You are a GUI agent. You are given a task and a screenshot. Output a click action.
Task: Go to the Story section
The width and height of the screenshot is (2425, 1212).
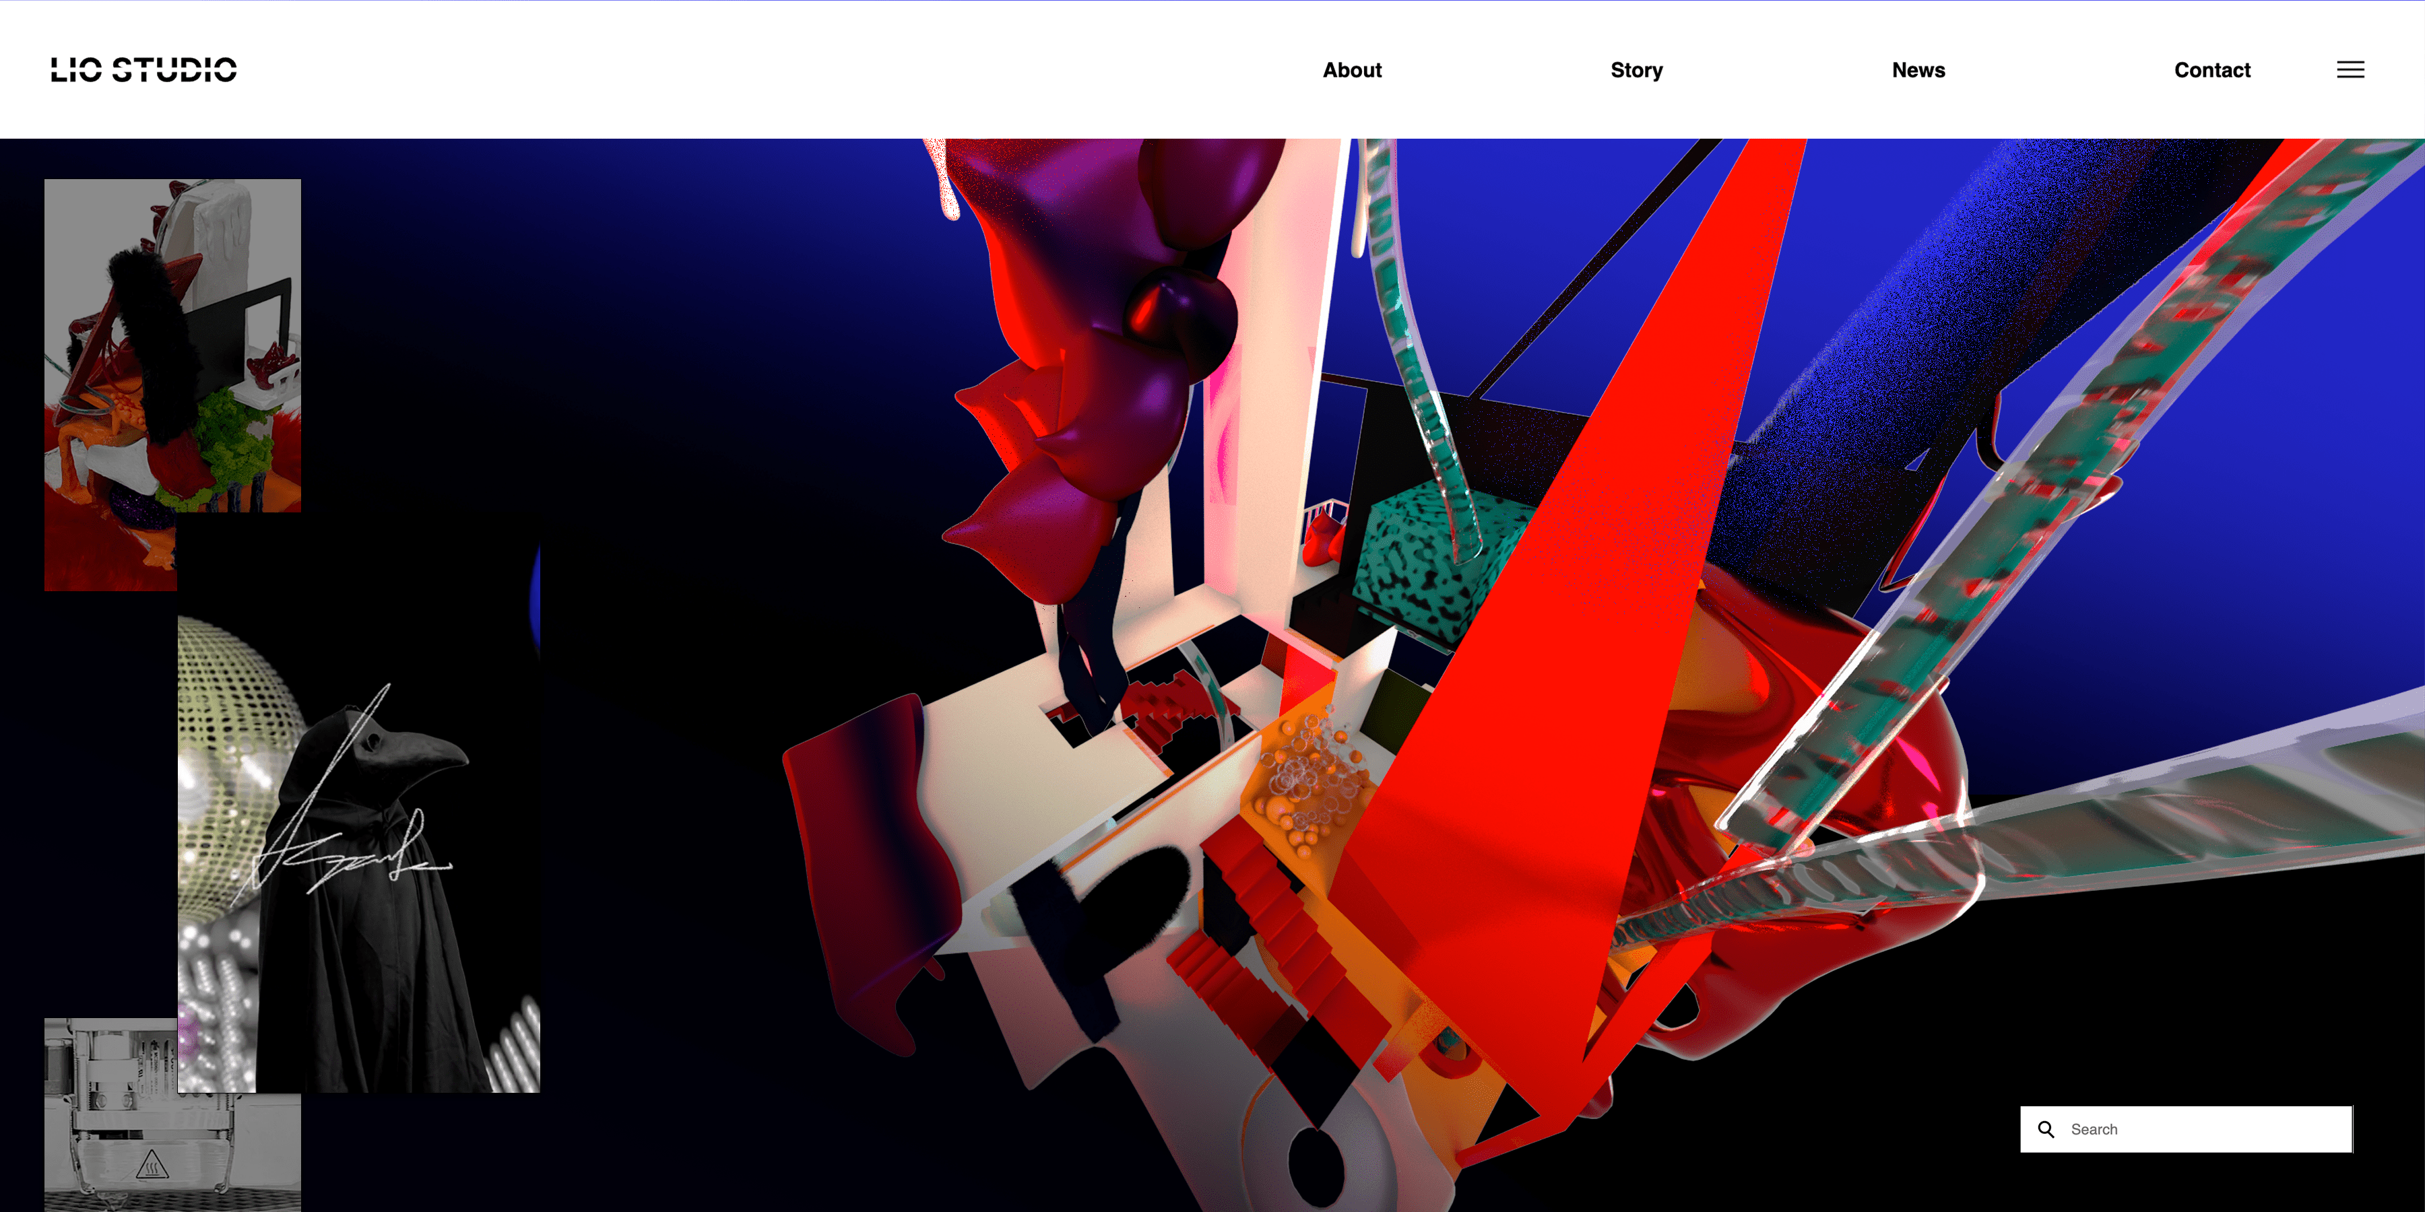[x=1636, y=69]
